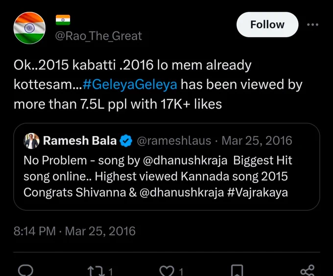Open the 8:14 PM timestamp link
The width and height of the screenshot is (333, 276).
(x=35, y=231)
